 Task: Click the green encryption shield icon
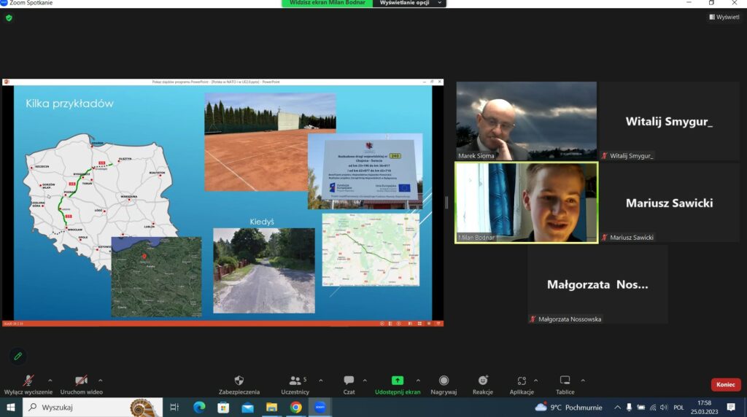tap(9, 17)
